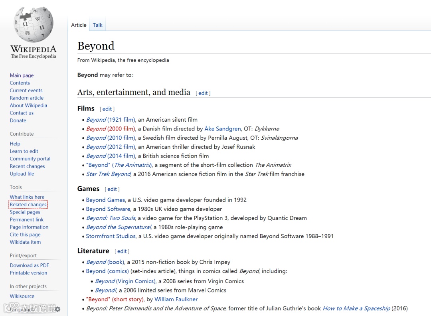Go to Community portal
Viewport: 431px width, 316px height.
click(30, 158)
